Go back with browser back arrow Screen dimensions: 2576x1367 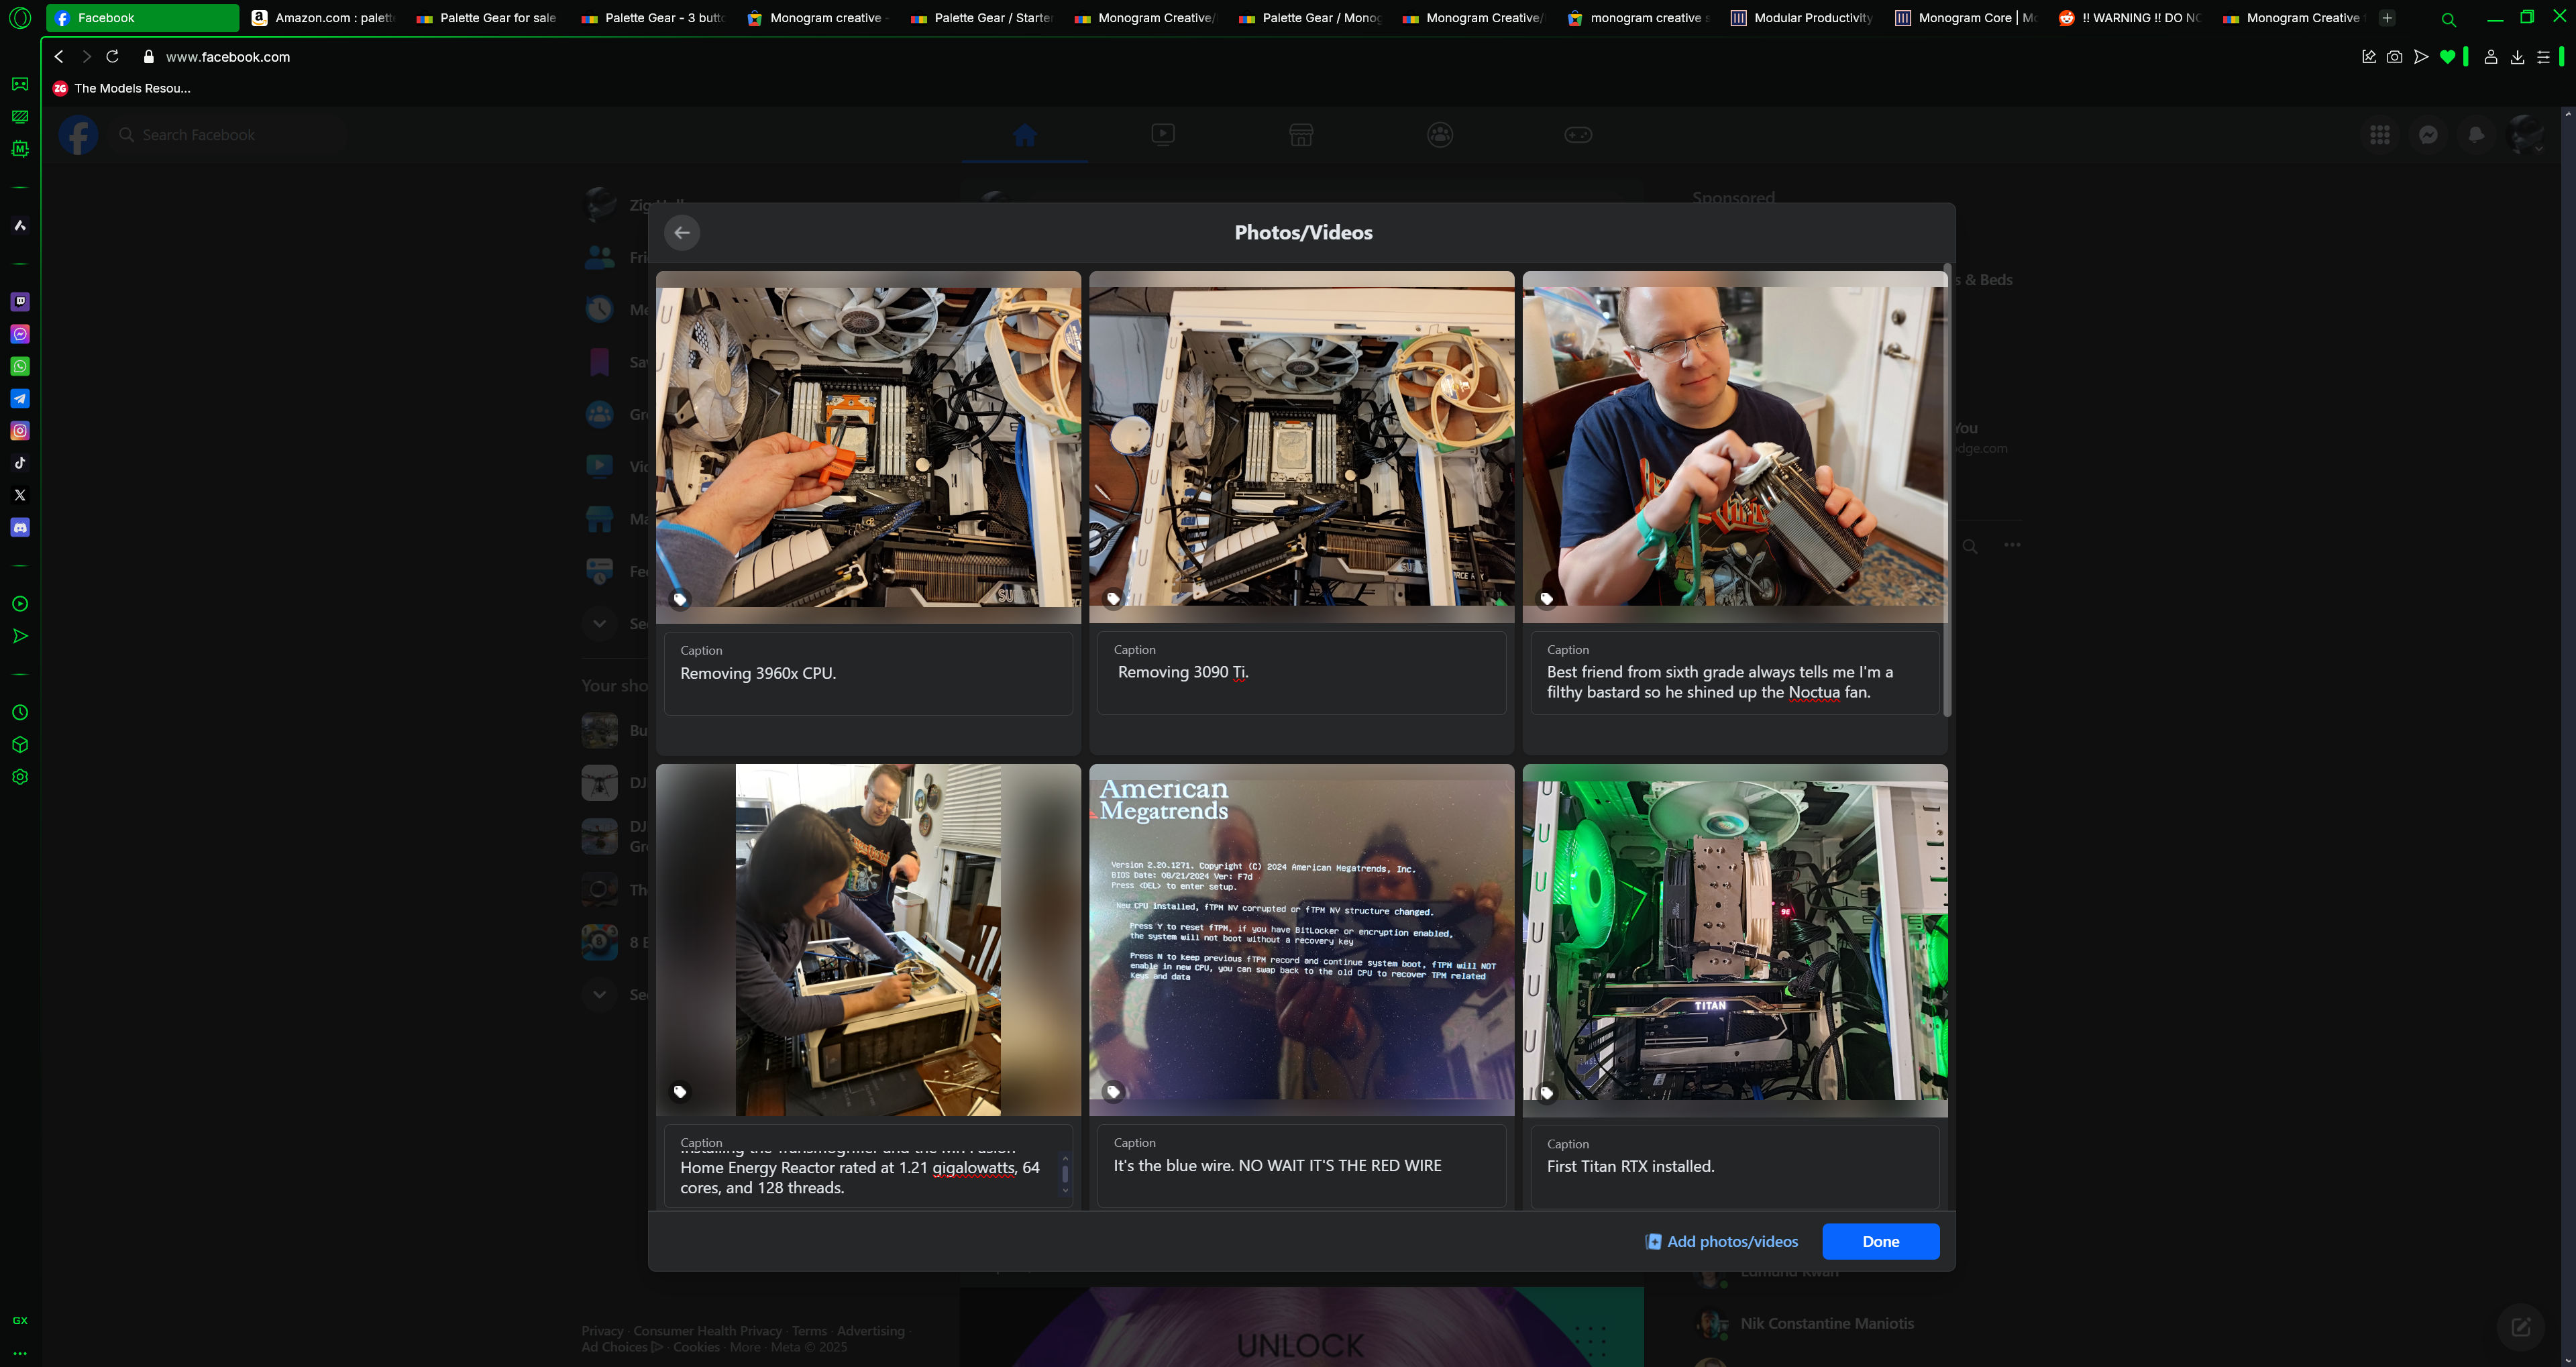pos(59,57)
